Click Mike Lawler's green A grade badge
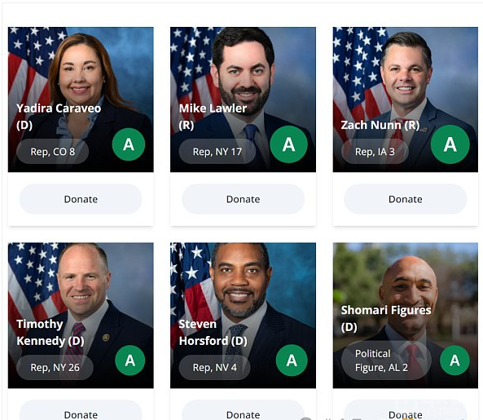 pyautogui.click(x=288, y=144)
